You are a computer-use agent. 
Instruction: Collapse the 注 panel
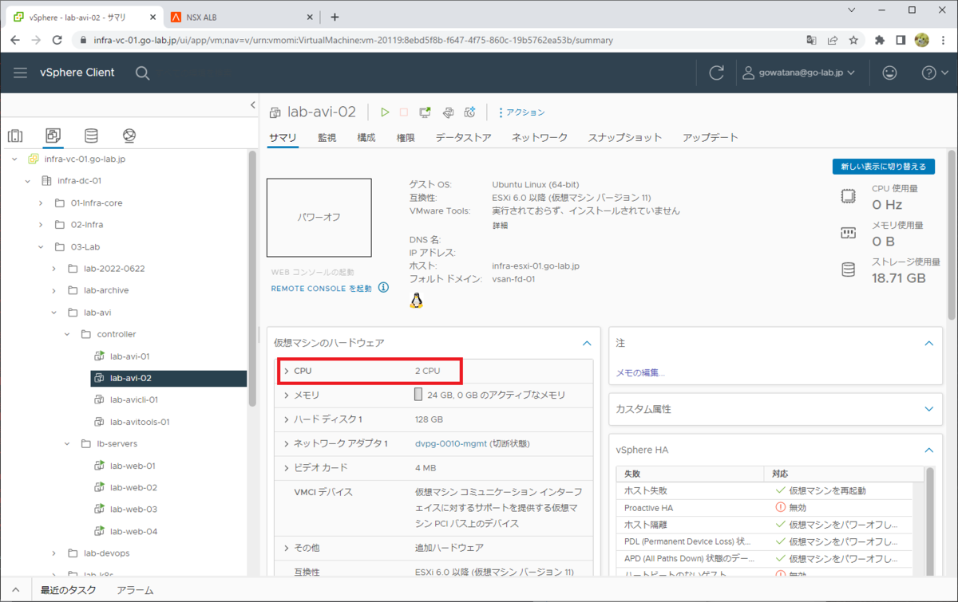pos(928,343)
